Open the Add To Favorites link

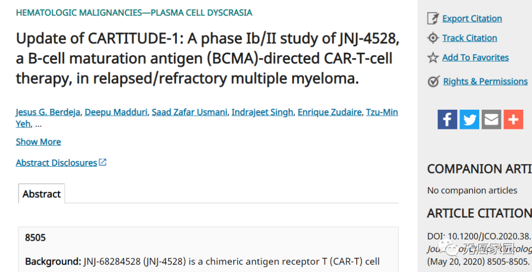coord(475,58)
